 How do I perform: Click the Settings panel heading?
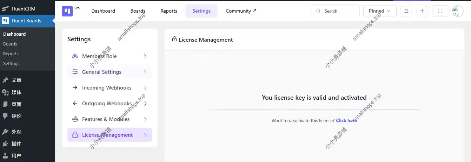tap(79, 39)
